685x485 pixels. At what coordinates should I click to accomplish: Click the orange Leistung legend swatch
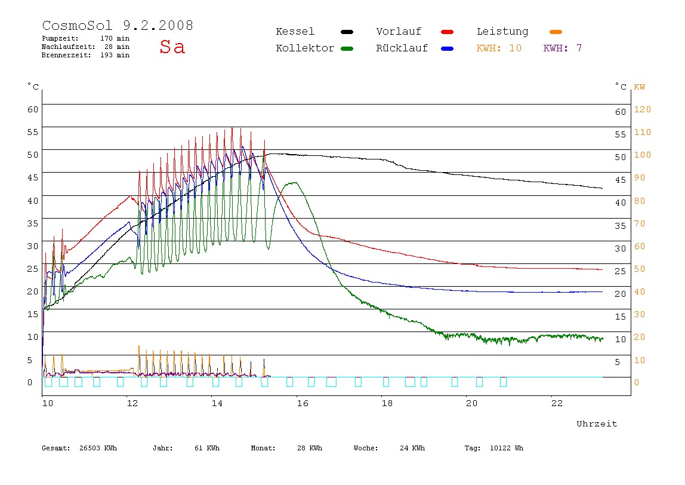[x=556, y=32]
